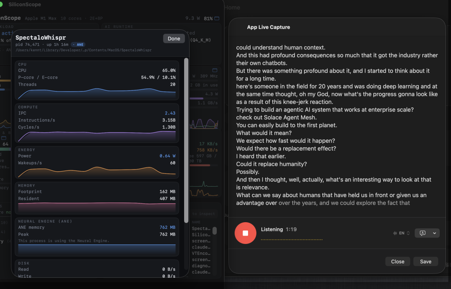Click the SiliconScope process list scrollbar
The height and width of the screenshot is (289, 451).
tap(215, 231)
